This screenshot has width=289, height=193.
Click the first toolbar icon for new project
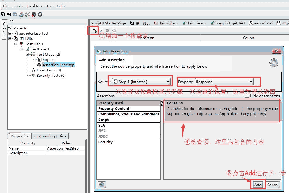(x=3, y=14)
